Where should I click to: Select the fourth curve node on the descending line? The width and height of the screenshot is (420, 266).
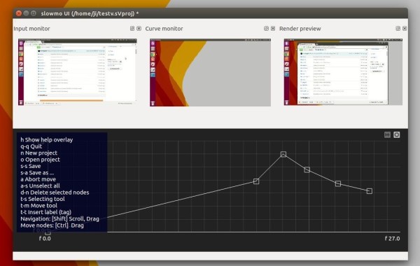(338, 183)
